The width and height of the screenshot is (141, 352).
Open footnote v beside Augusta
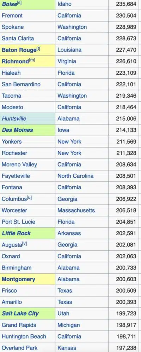[x=24, y=244]
